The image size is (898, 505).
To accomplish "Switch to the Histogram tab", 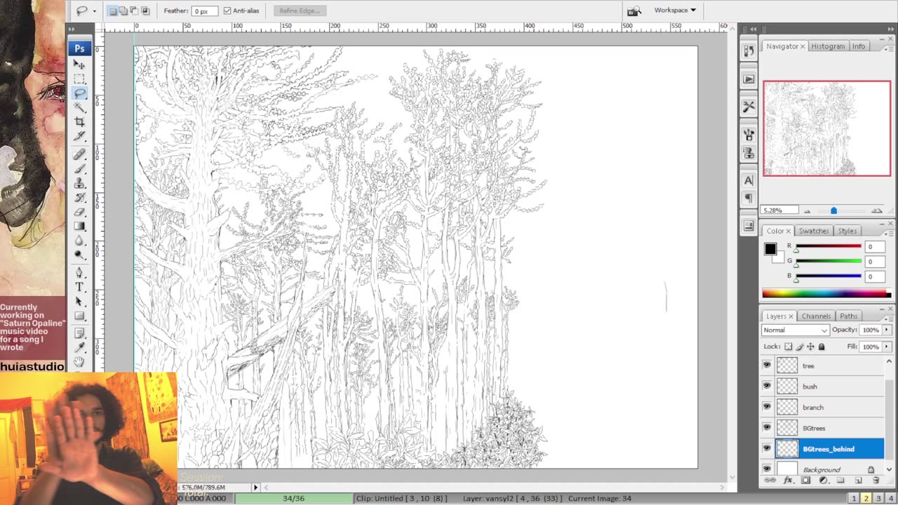I will [828, 46].
